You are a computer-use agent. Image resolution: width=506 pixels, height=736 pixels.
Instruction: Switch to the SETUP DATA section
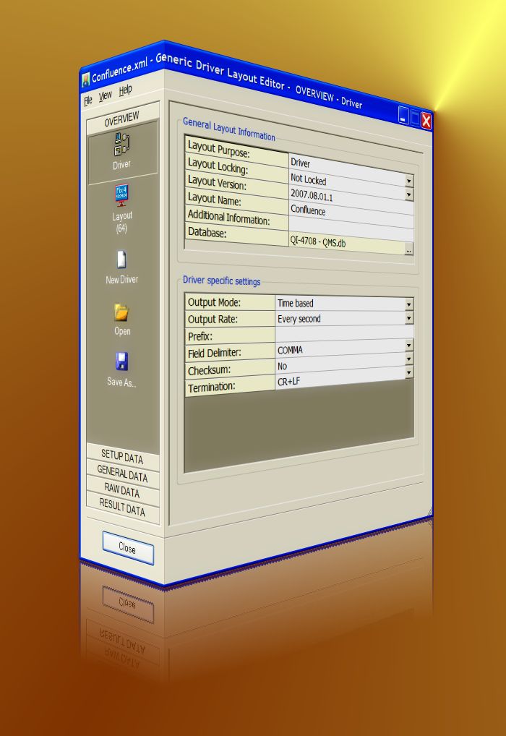pyautogui.click(x=122, y=457)
